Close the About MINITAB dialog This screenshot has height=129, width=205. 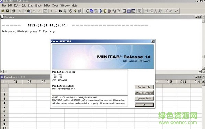click(x=153, y=41)
